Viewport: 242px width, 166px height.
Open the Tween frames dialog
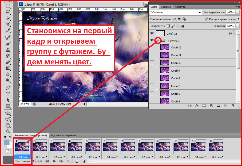coord(69,161)
